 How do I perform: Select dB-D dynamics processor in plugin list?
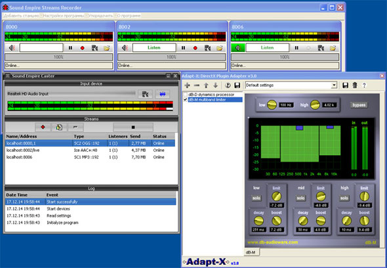211,95
